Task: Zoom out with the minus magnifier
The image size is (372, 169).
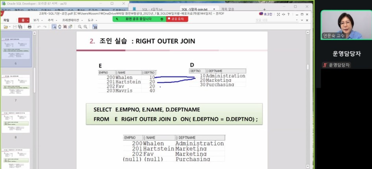Action: tap(80, 26)
